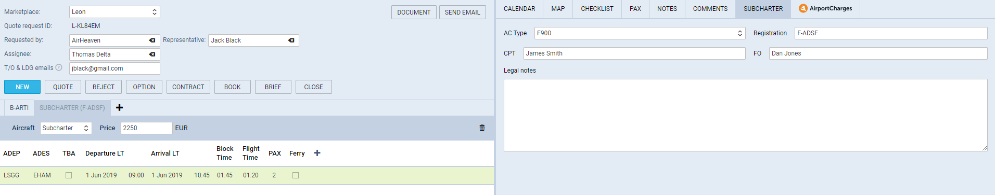The image size is (995, 195).
Task: Open the Marketplace Leon dropdown
Action: click(114, 12)
